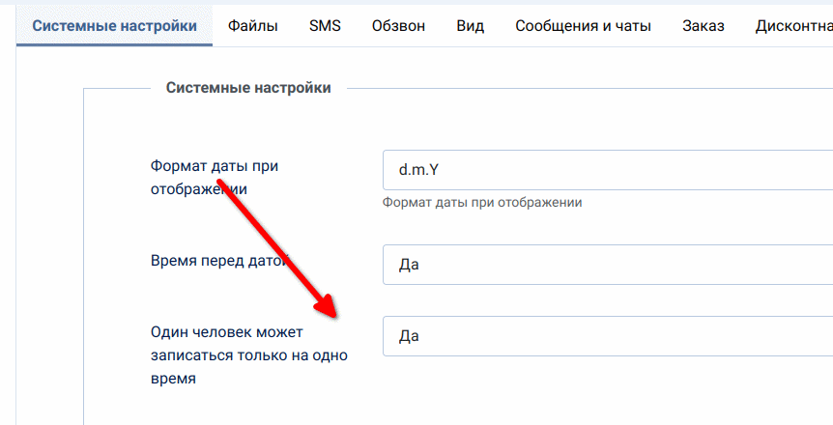This screenshot has width=833, height=425.
Task: Click the Время перед датой label
Action: click(218, 261)
